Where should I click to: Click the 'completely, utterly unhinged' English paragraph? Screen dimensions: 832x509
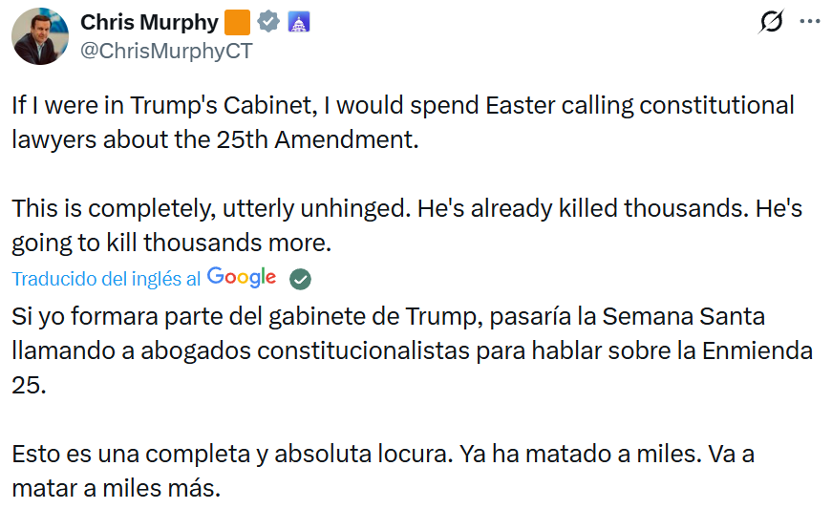coord(393,225)
